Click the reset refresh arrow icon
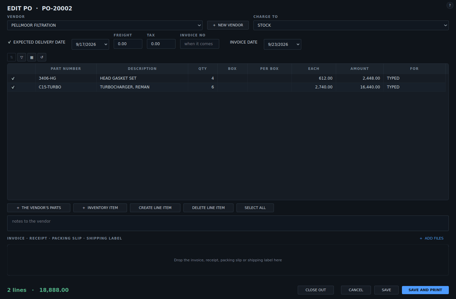 pos(42,57)
